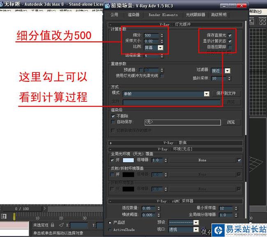
Task: Open the 模式 dropdown showing 单帧
Action: [206, 94]
